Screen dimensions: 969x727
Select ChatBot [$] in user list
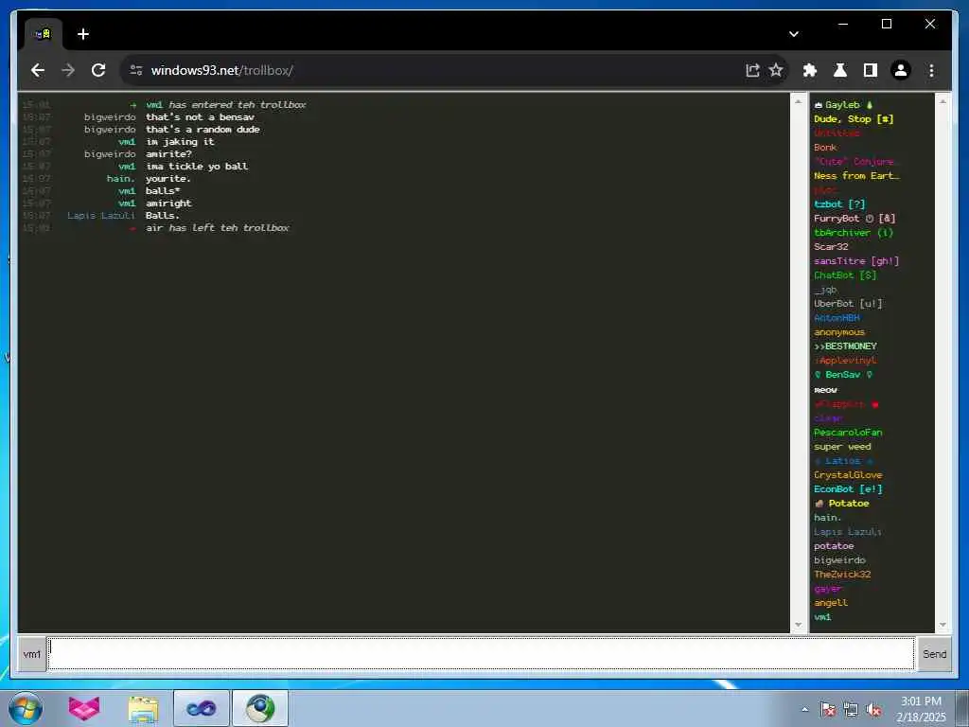(845, 275)
